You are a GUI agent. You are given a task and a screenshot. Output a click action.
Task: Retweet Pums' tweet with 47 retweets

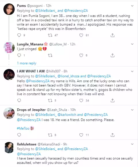coord(50,35)
